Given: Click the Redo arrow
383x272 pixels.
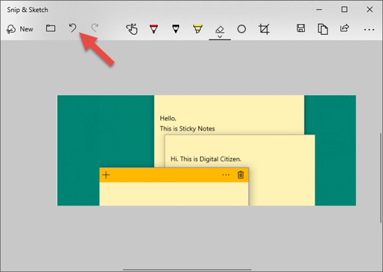Looking at the screenshot, I should 95,28.
